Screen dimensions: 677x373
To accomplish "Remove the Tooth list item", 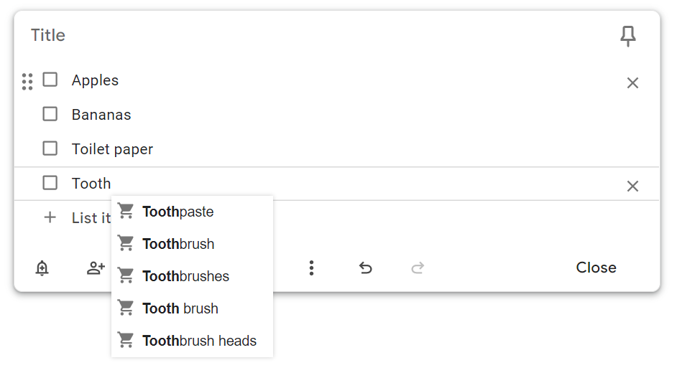I will (632, 186).
